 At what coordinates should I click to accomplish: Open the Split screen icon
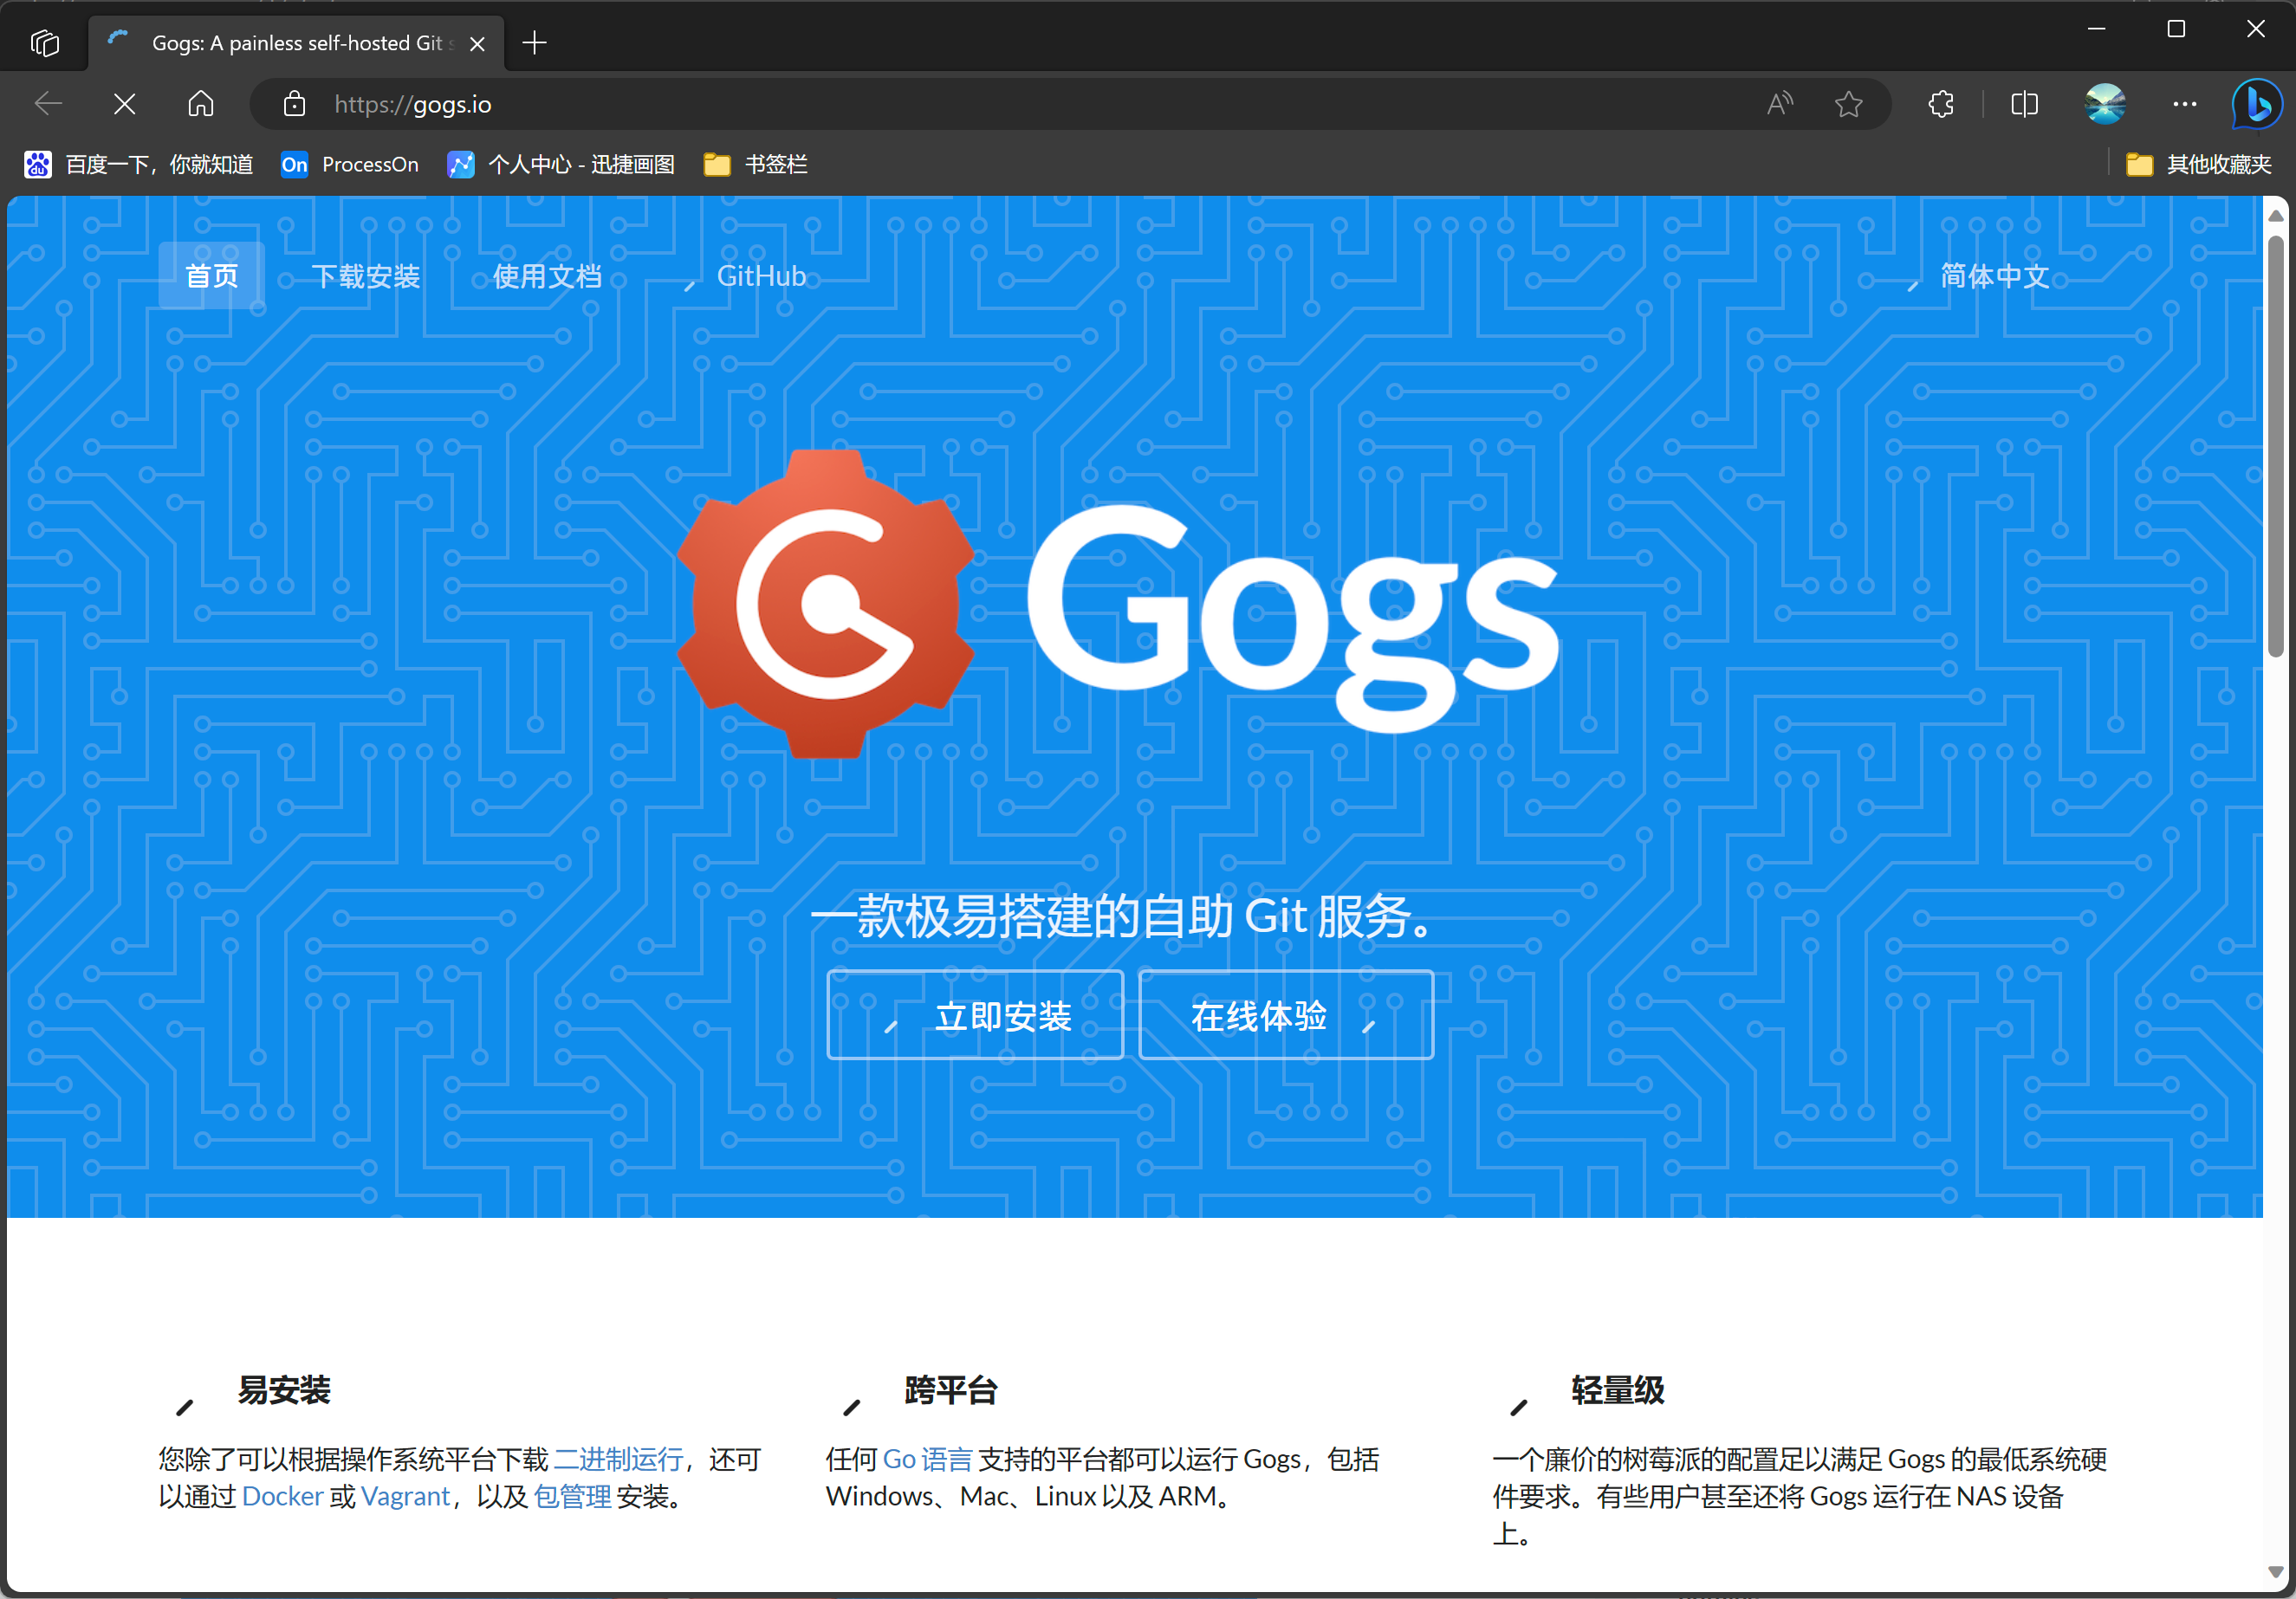point(2024,104)
